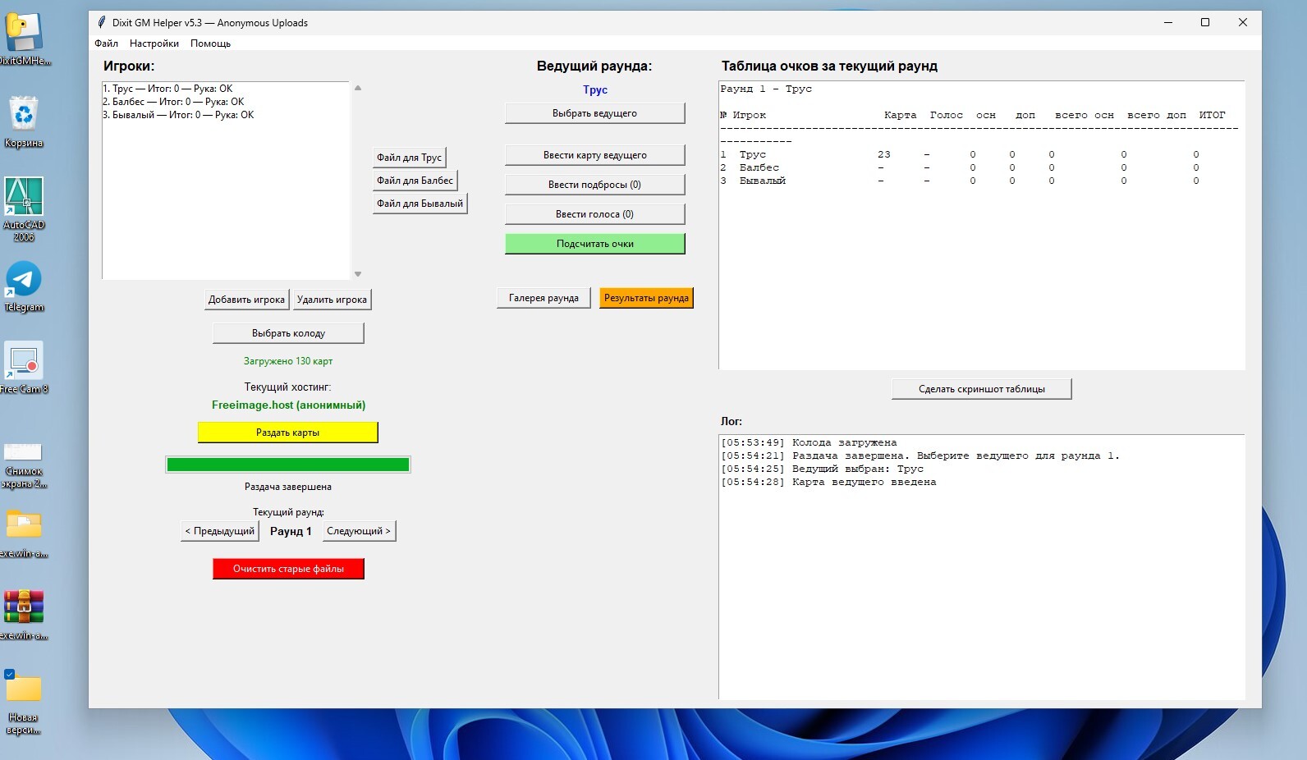Click card value '23' in the score table
Image resolution: width=1307 pixels, height=760 pixels.
tap(883, 154)
